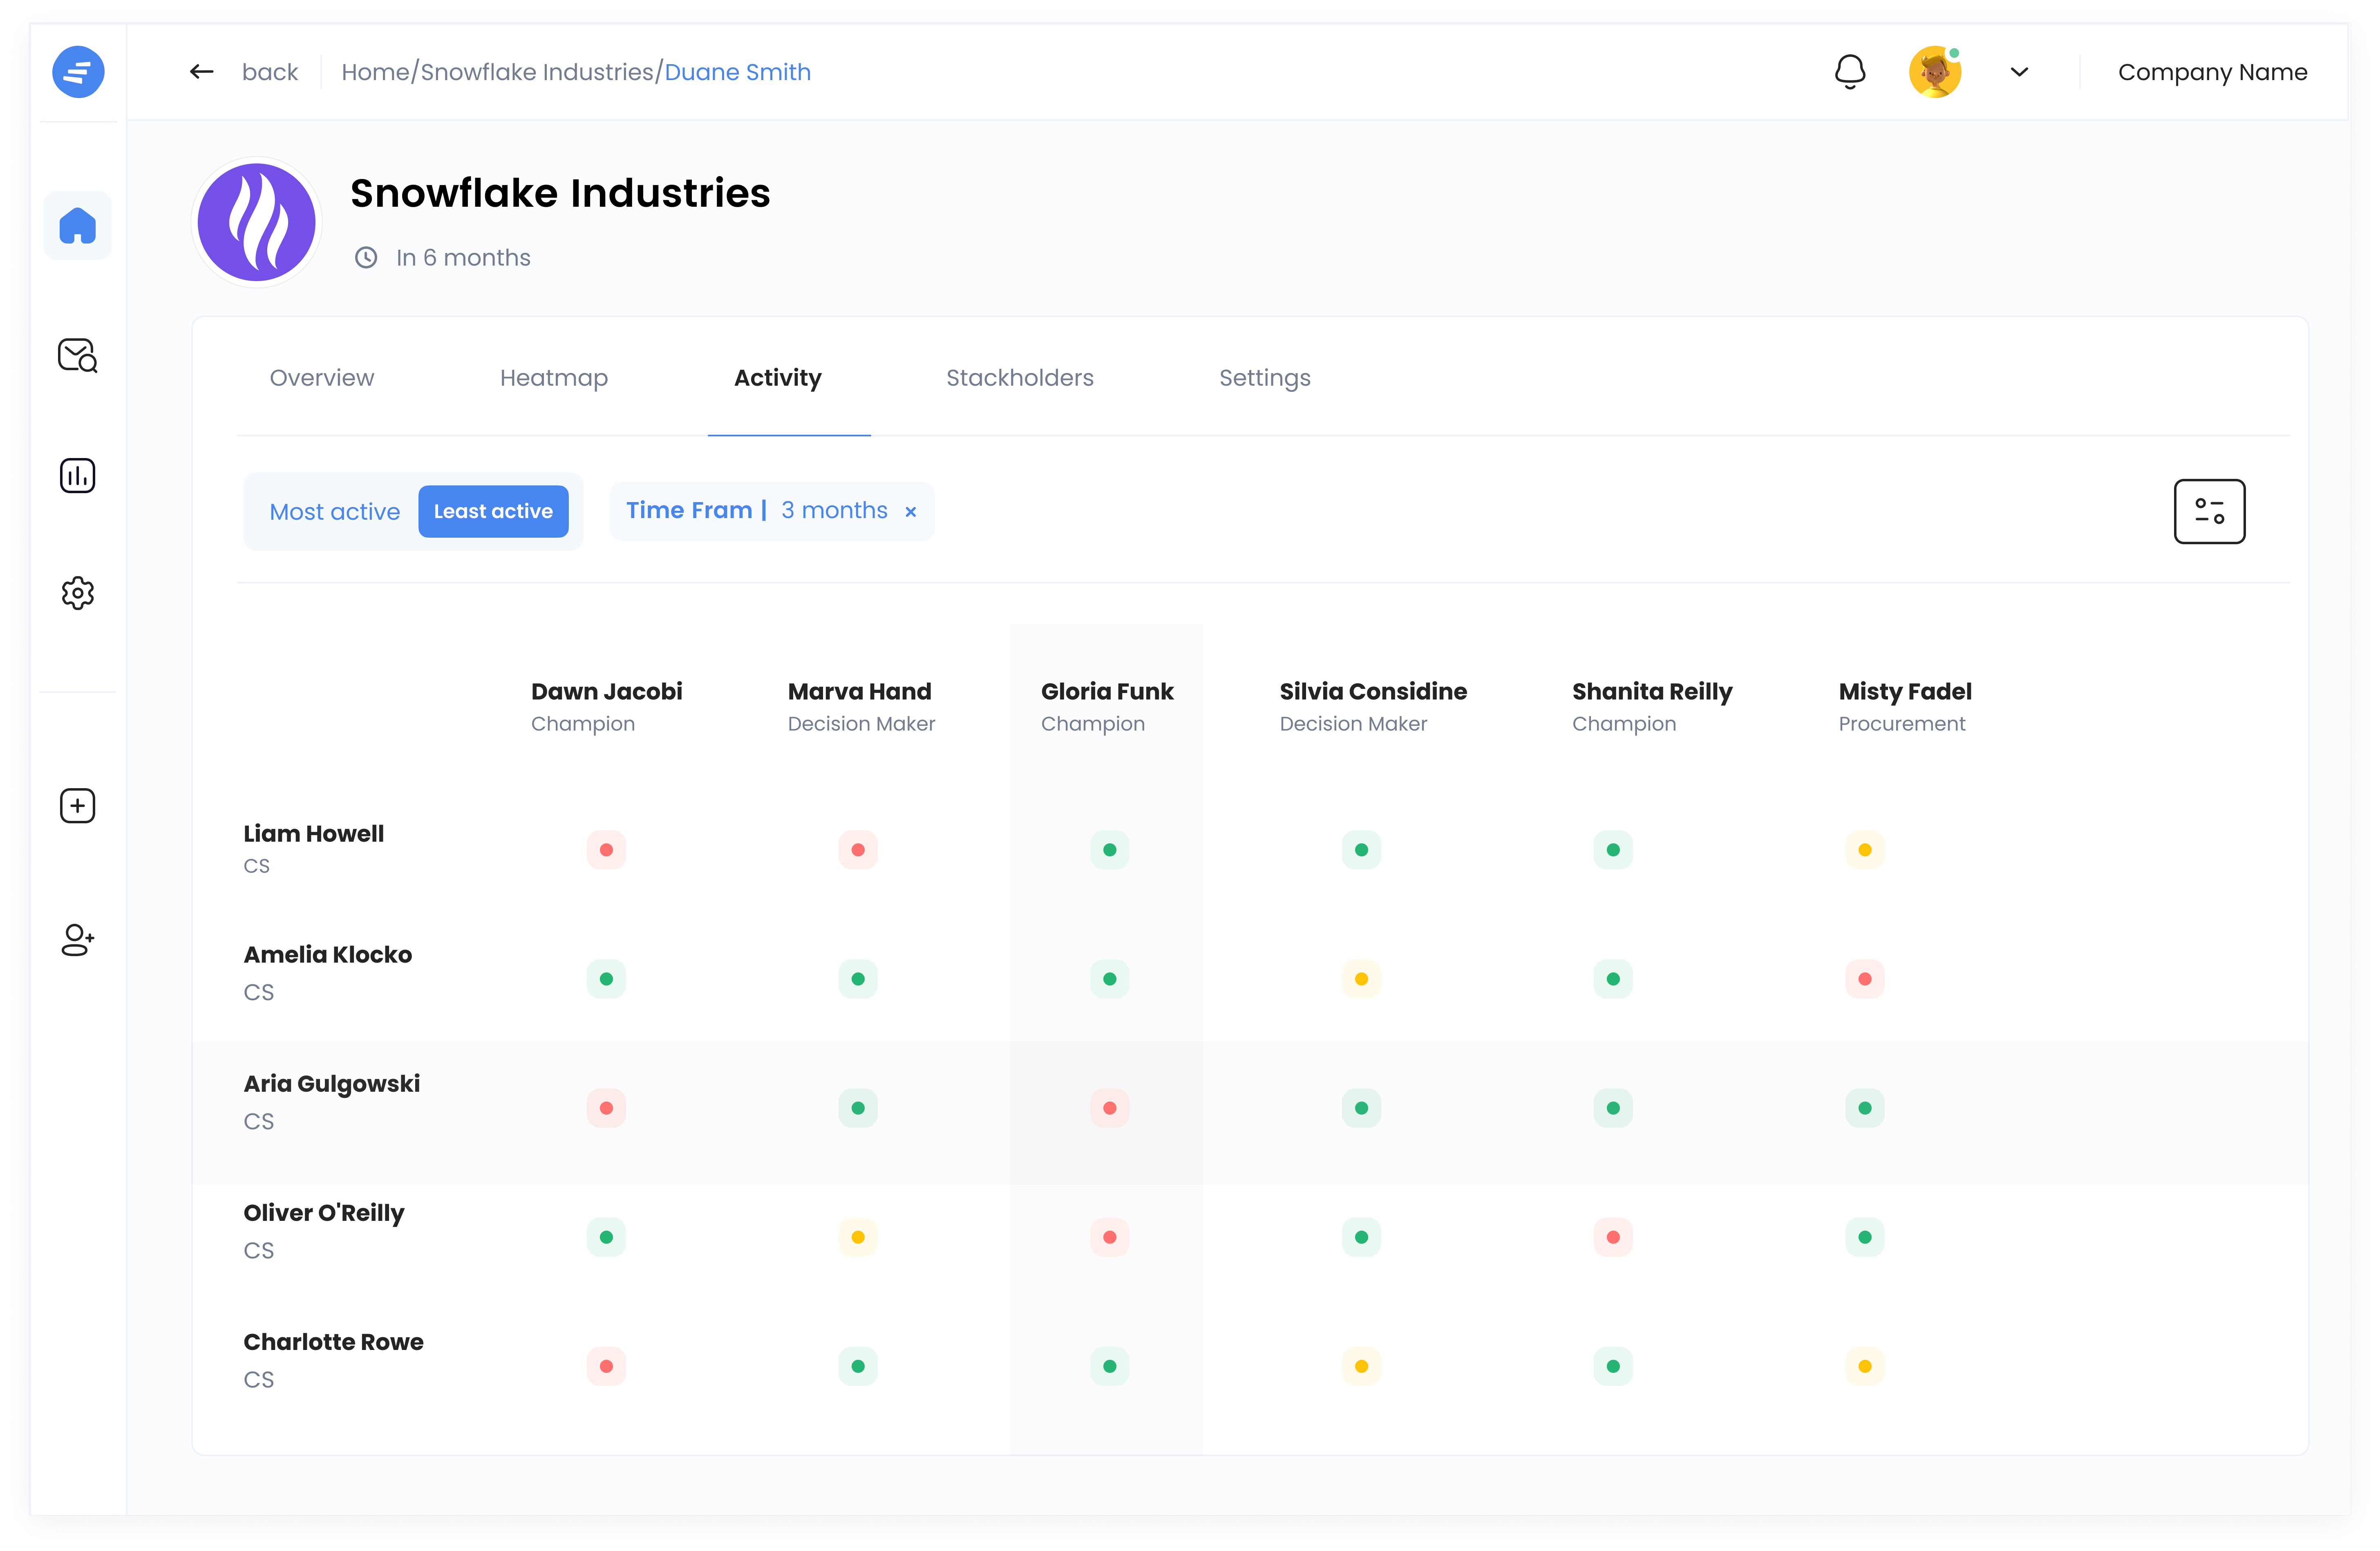Click the Dawn Jacobi column header
This screenshot has width=2380, height=1551.
pyautogui.click(x=607, y=706)
